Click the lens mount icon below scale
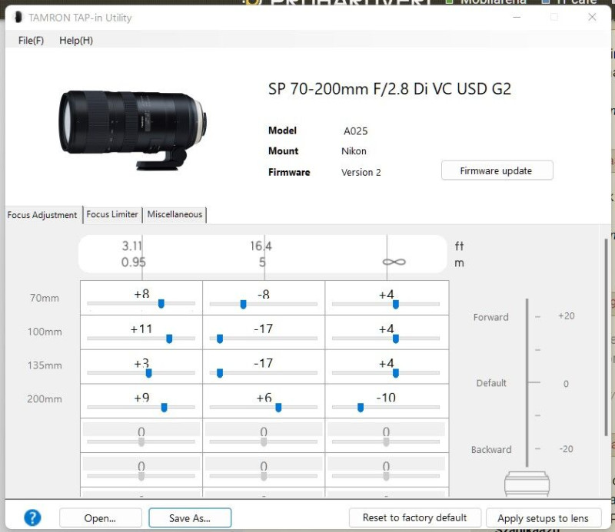615x532 pixels. pos(527,484)
